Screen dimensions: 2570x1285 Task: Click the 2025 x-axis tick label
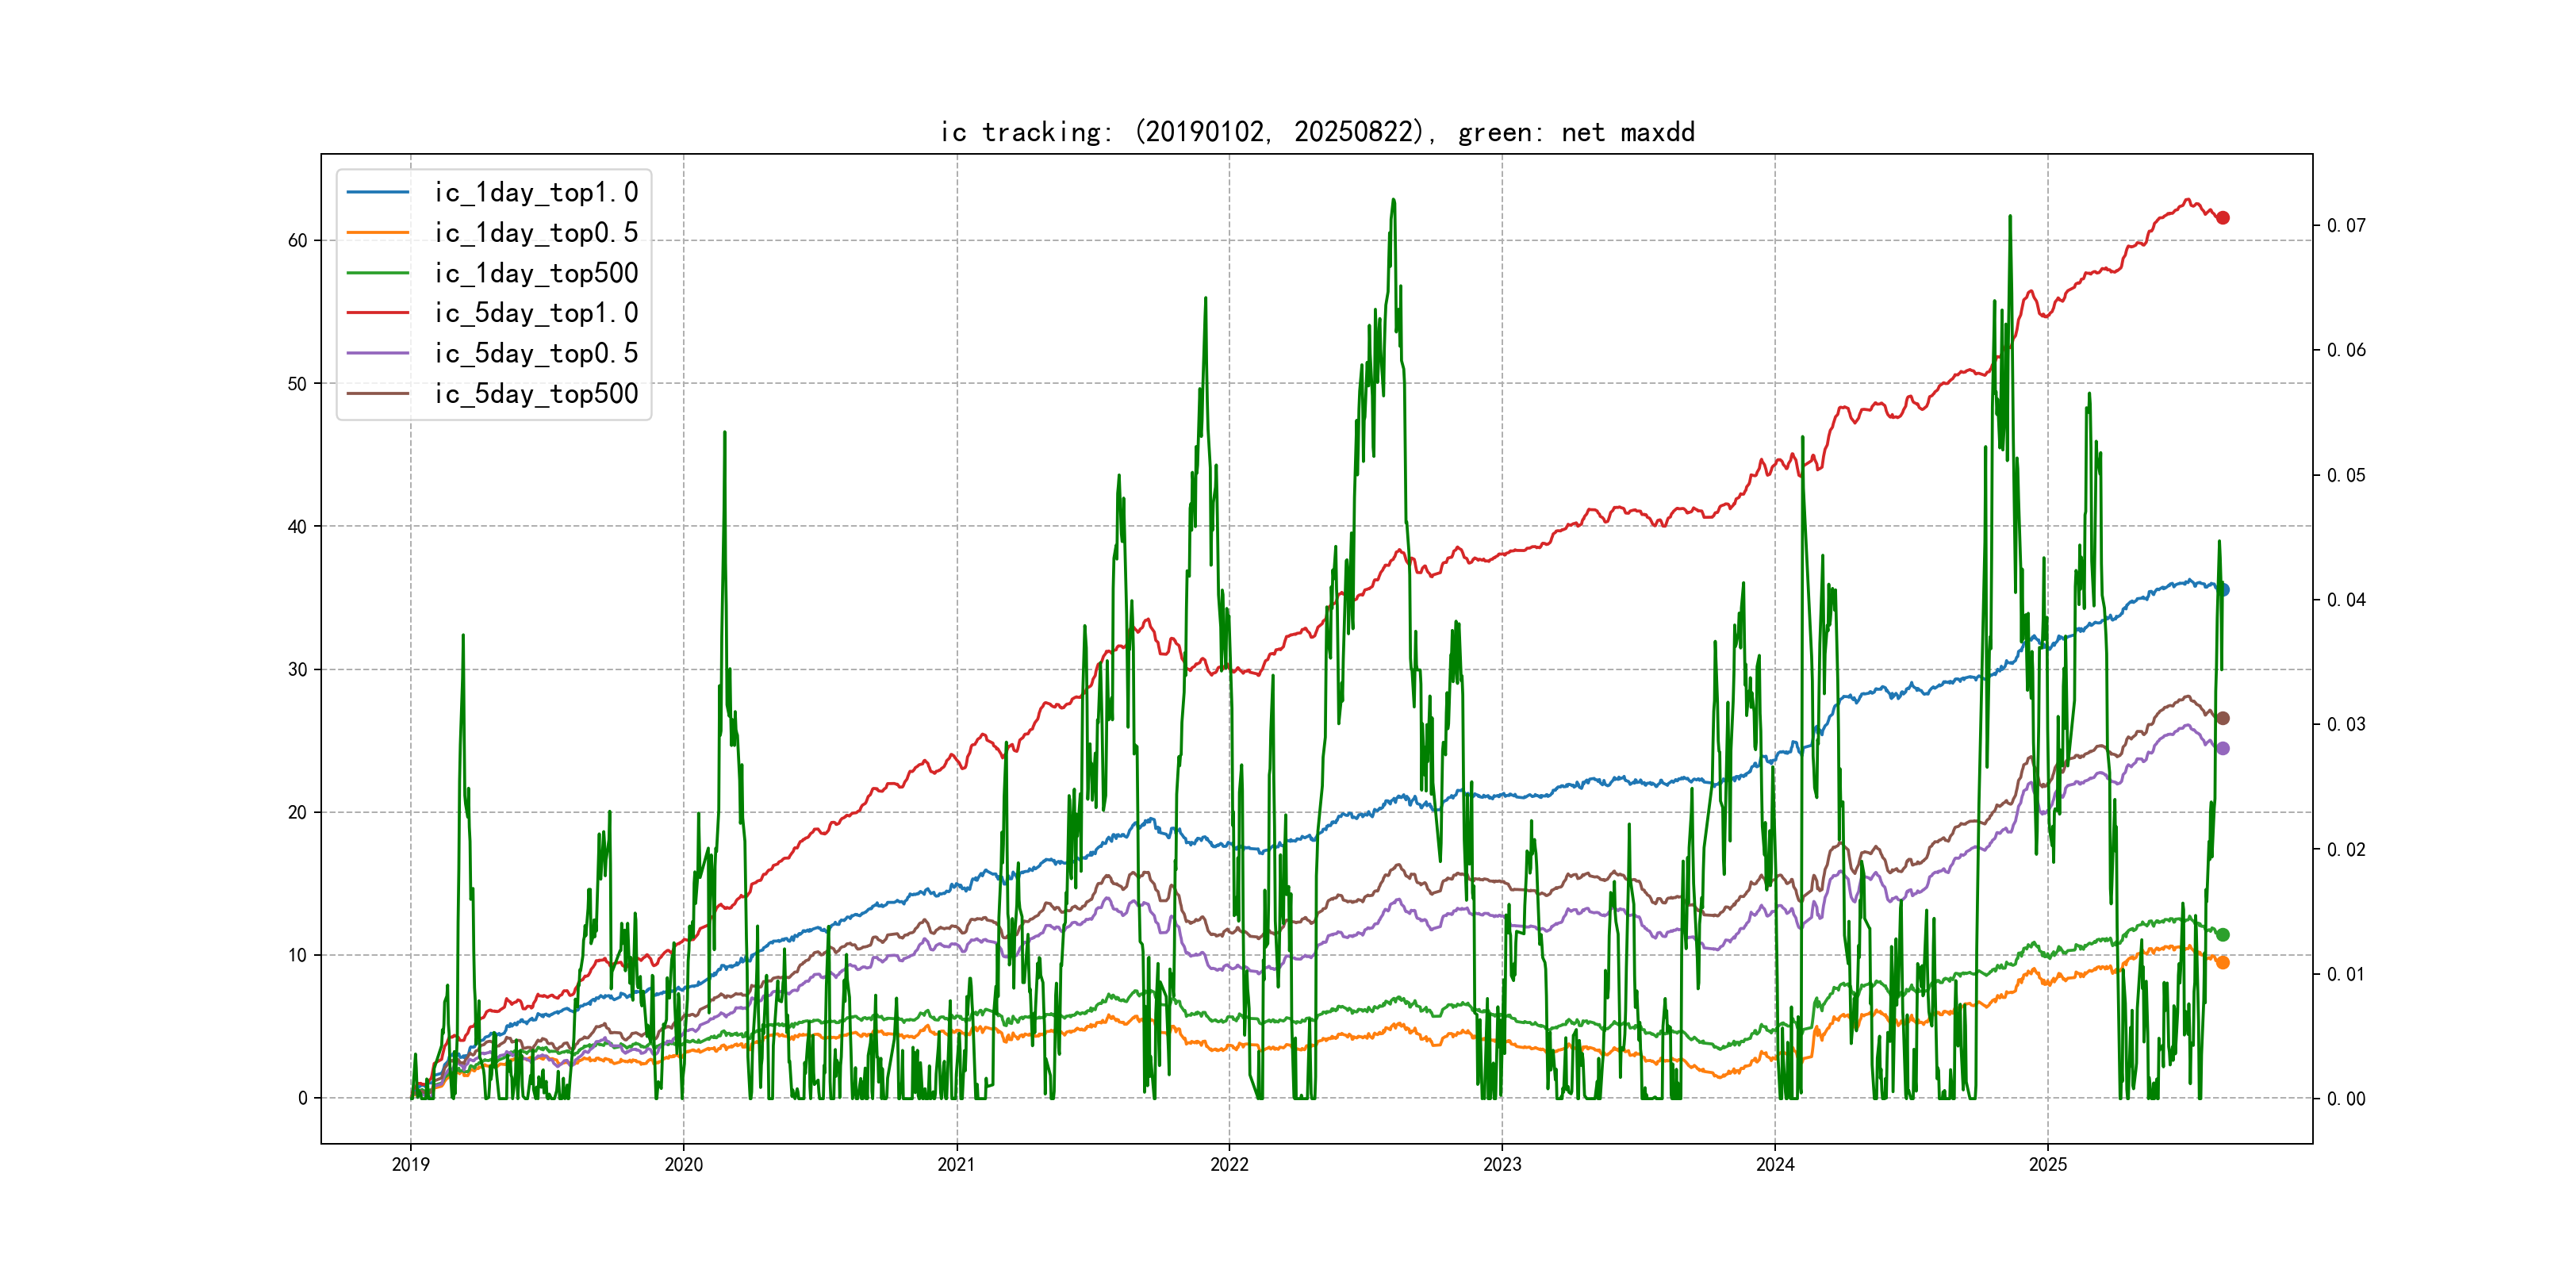coord(2047,1164)
